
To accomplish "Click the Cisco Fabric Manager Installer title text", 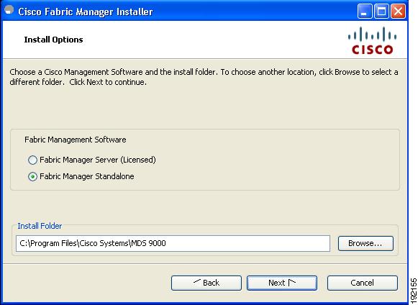I will coord(86,12).
